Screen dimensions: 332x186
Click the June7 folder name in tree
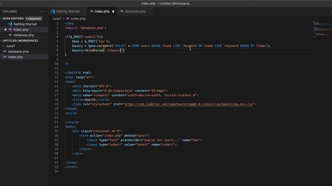click(x=10, y=46)
